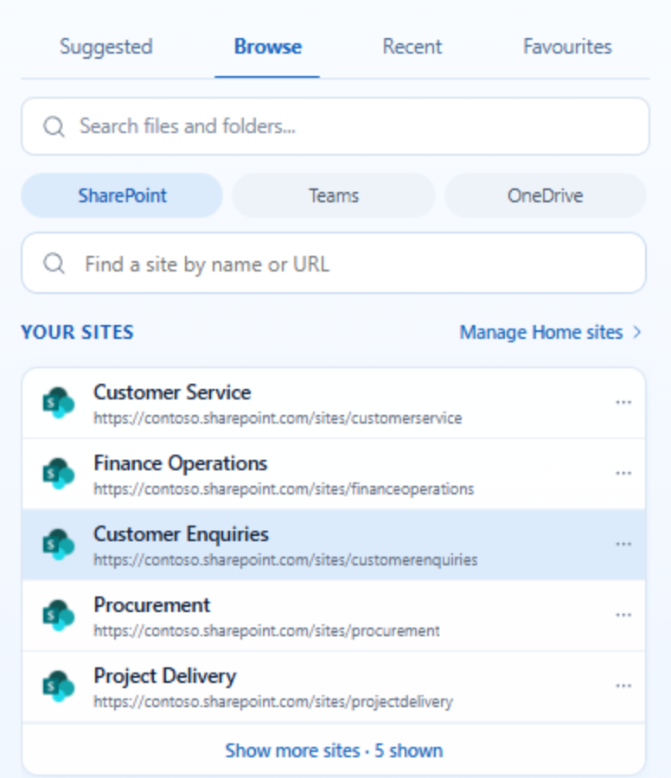Click magnifier icon in site search box

pyautogui.click(x=54, y=264)
